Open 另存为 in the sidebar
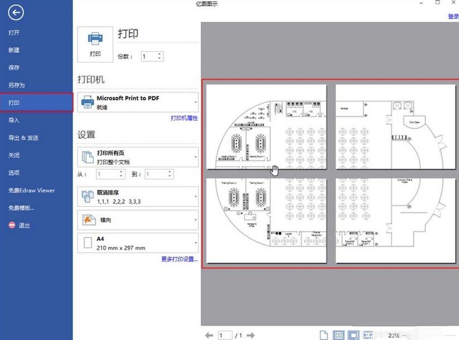 [17, 85]
